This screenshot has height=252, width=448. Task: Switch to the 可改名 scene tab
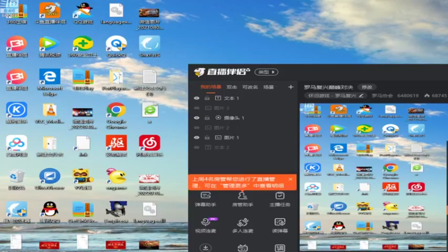(x=250, y=87)
